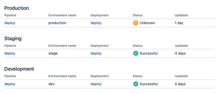The width and height of the screenshot is (220, 94).
Task: Click the orange Unknown status icon
Action: point(136,23)
